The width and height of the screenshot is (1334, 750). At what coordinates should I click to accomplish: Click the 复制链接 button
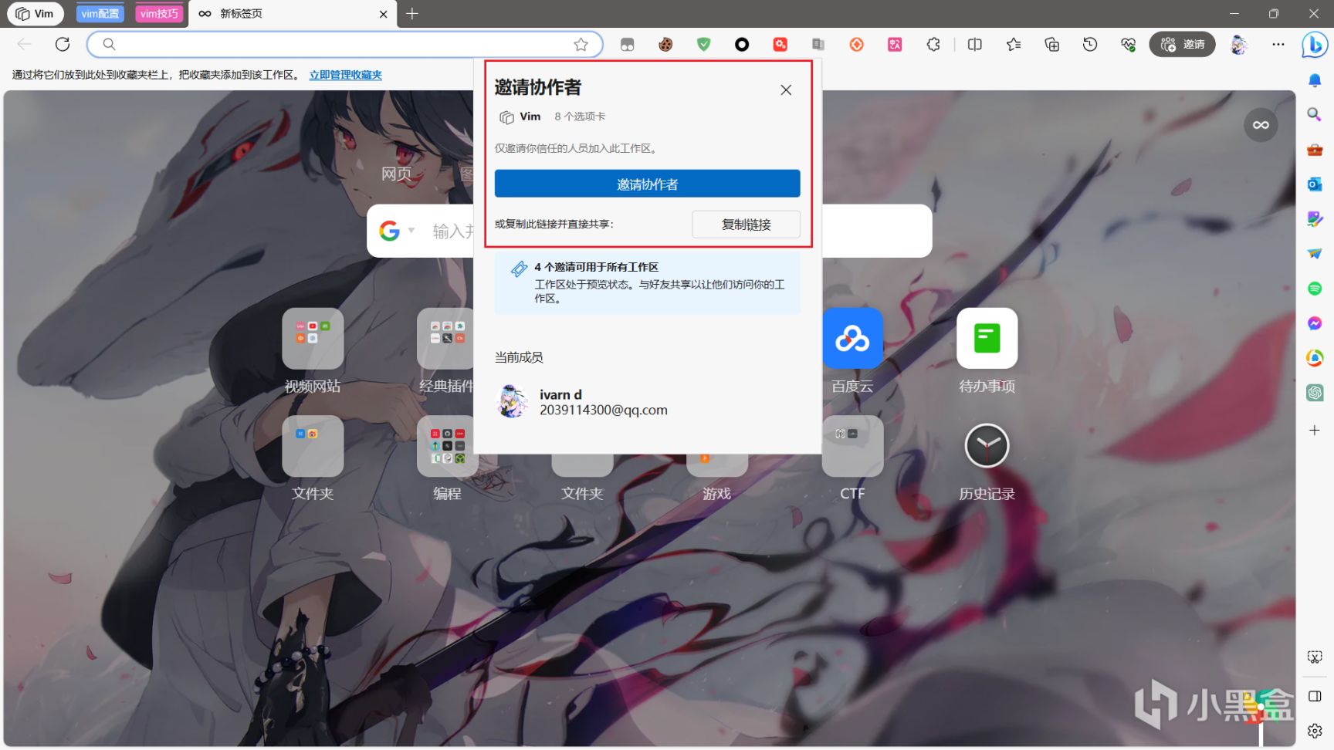pos(746,225)
